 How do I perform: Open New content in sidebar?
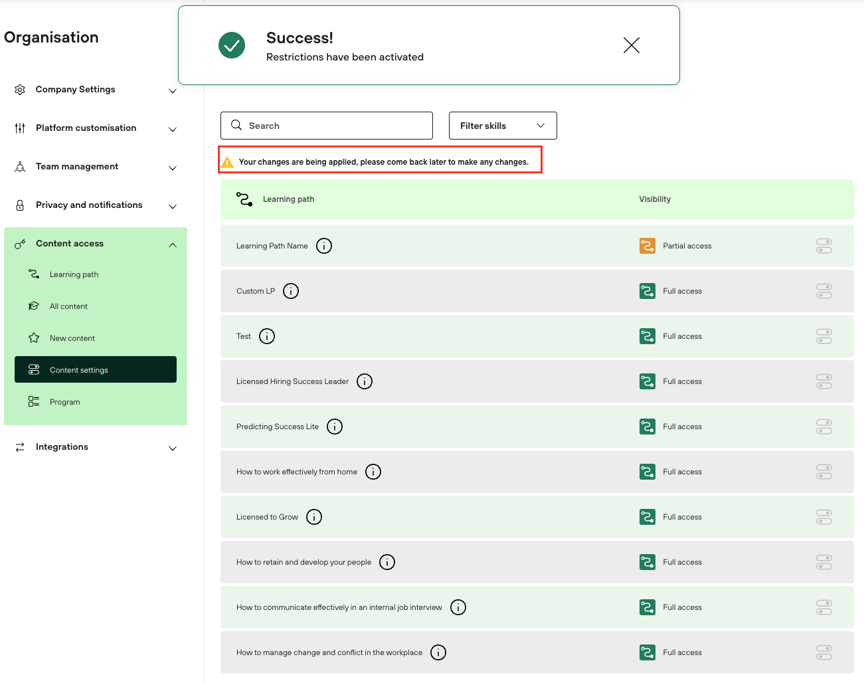72,338
